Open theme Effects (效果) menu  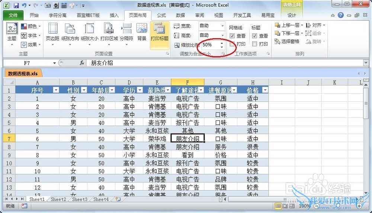[31, 45]
